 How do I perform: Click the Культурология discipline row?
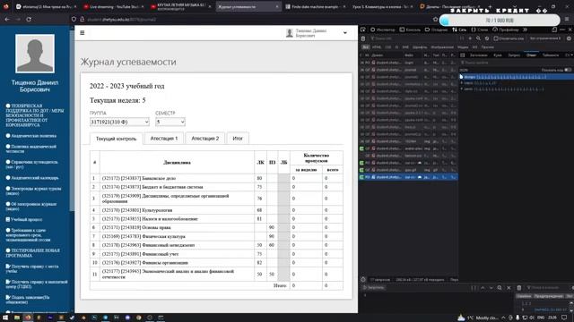click(x=216, y=210)
